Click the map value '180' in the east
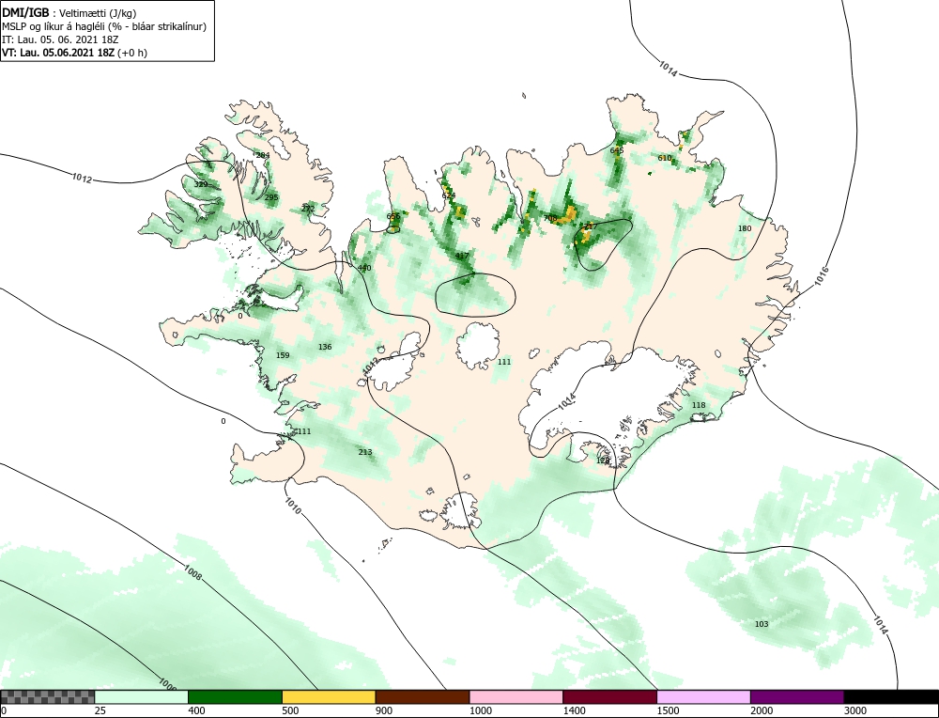This screenshot has width=939, height=718. (x=745, y=228)
